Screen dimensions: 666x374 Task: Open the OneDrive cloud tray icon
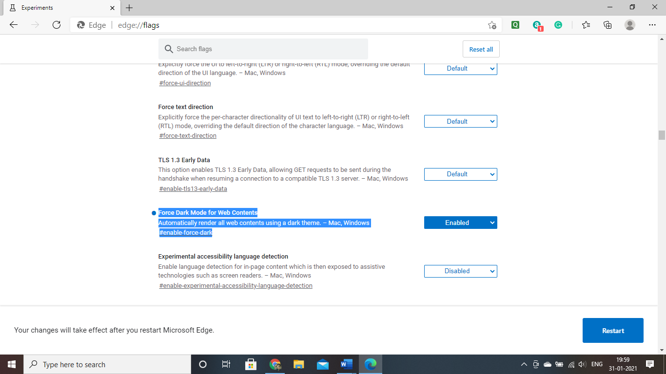(548, 364)
